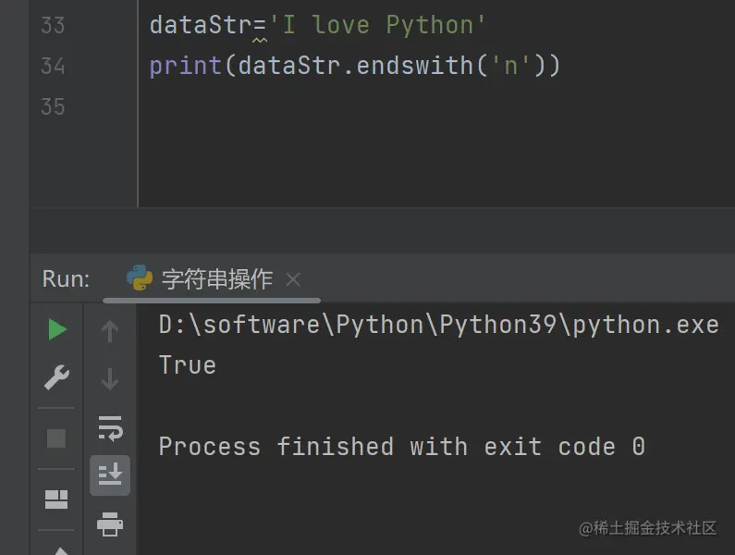Click the Up the Stack Trace arrow
This screenshot has width=735, height=555.
[x=110, y=331]
